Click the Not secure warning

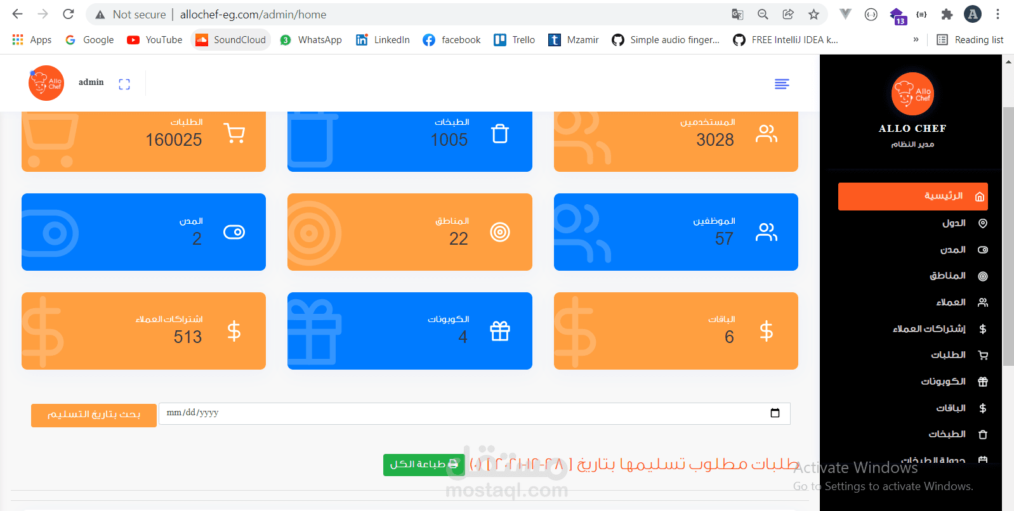131,14
